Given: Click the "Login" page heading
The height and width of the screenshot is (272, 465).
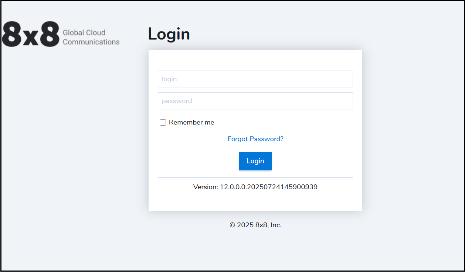Looking at the screenshot, I should pyautogui.click(x=169, y=34).
